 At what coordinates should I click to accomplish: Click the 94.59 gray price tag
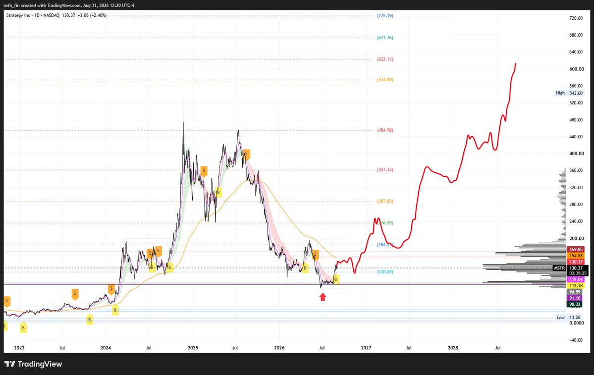coord(575,292)
